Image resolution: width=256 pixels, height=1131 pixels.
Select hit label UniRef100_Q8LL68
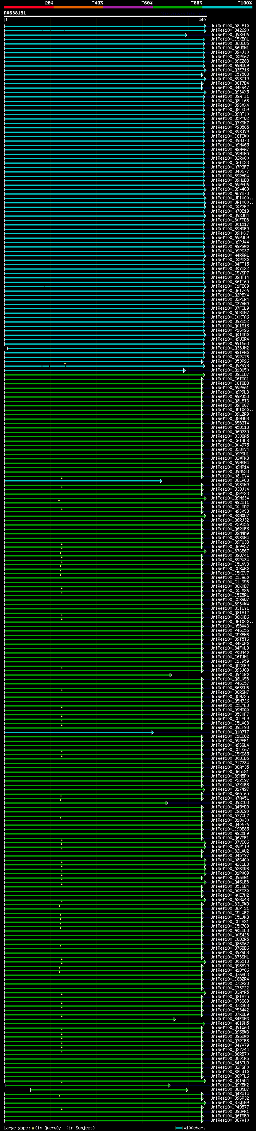[230, 101]
